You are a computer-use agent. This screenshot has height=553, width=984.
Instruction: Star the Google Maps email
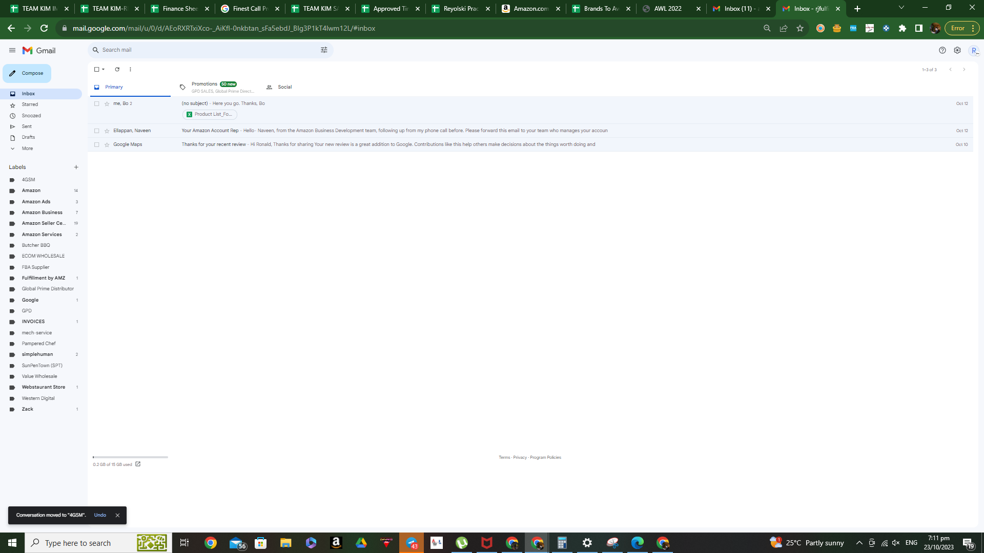[107, 145]
